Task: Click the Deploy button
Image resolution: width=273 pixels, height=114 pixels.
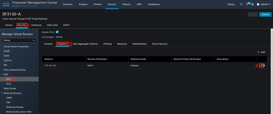Action: pos(231,4)
